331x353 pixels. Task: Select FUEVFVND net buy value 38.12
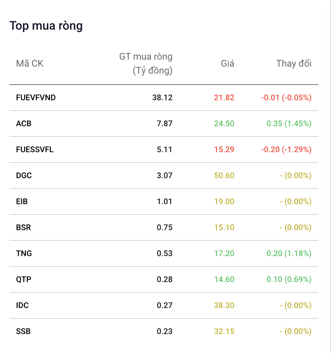163,98
